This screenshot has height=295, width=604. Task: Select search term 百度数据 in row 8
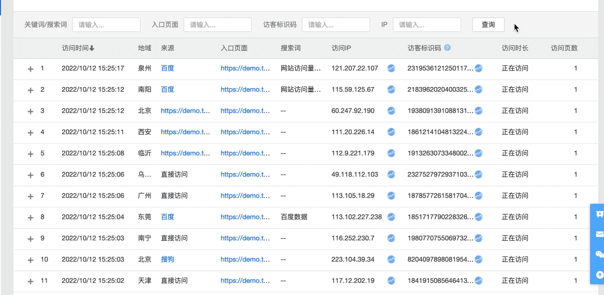294,217
